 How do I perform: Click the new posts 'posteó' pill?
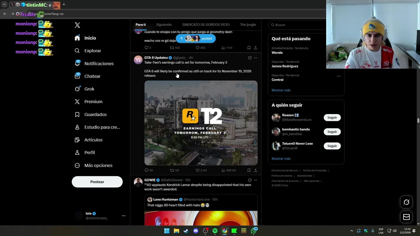point(196,38)
